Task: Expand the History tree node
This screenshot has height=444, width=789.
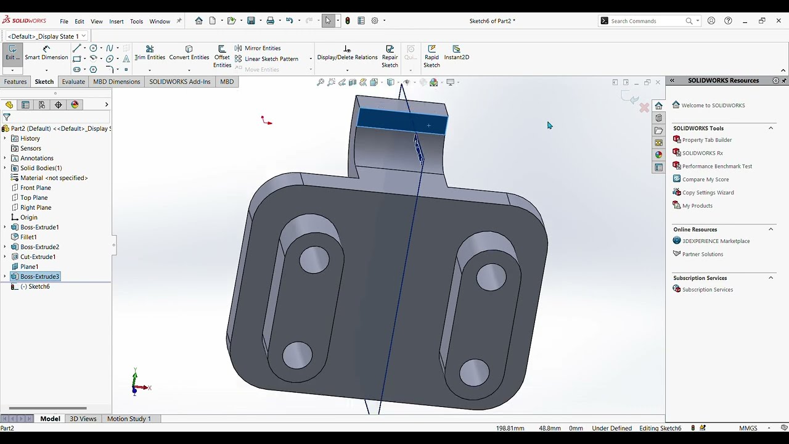Action: 5,138
